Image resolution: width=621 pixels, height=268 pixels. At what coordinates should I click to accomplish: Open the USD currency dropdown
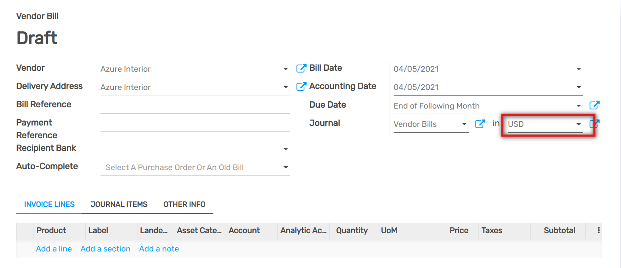[x=579, y=124]
